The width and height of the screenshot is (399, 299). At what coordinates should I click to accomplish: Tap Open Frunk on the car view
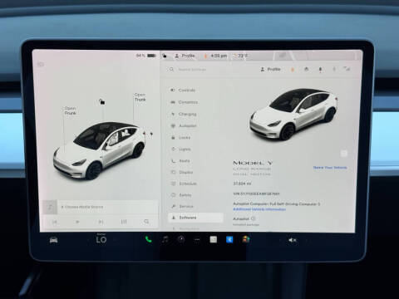70,110
